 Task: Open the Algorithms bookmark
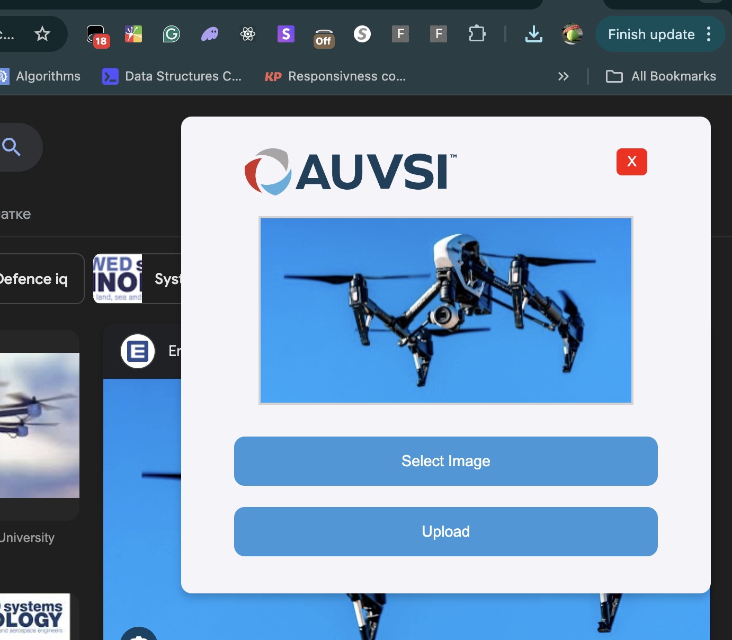click(x=40, y=76)
